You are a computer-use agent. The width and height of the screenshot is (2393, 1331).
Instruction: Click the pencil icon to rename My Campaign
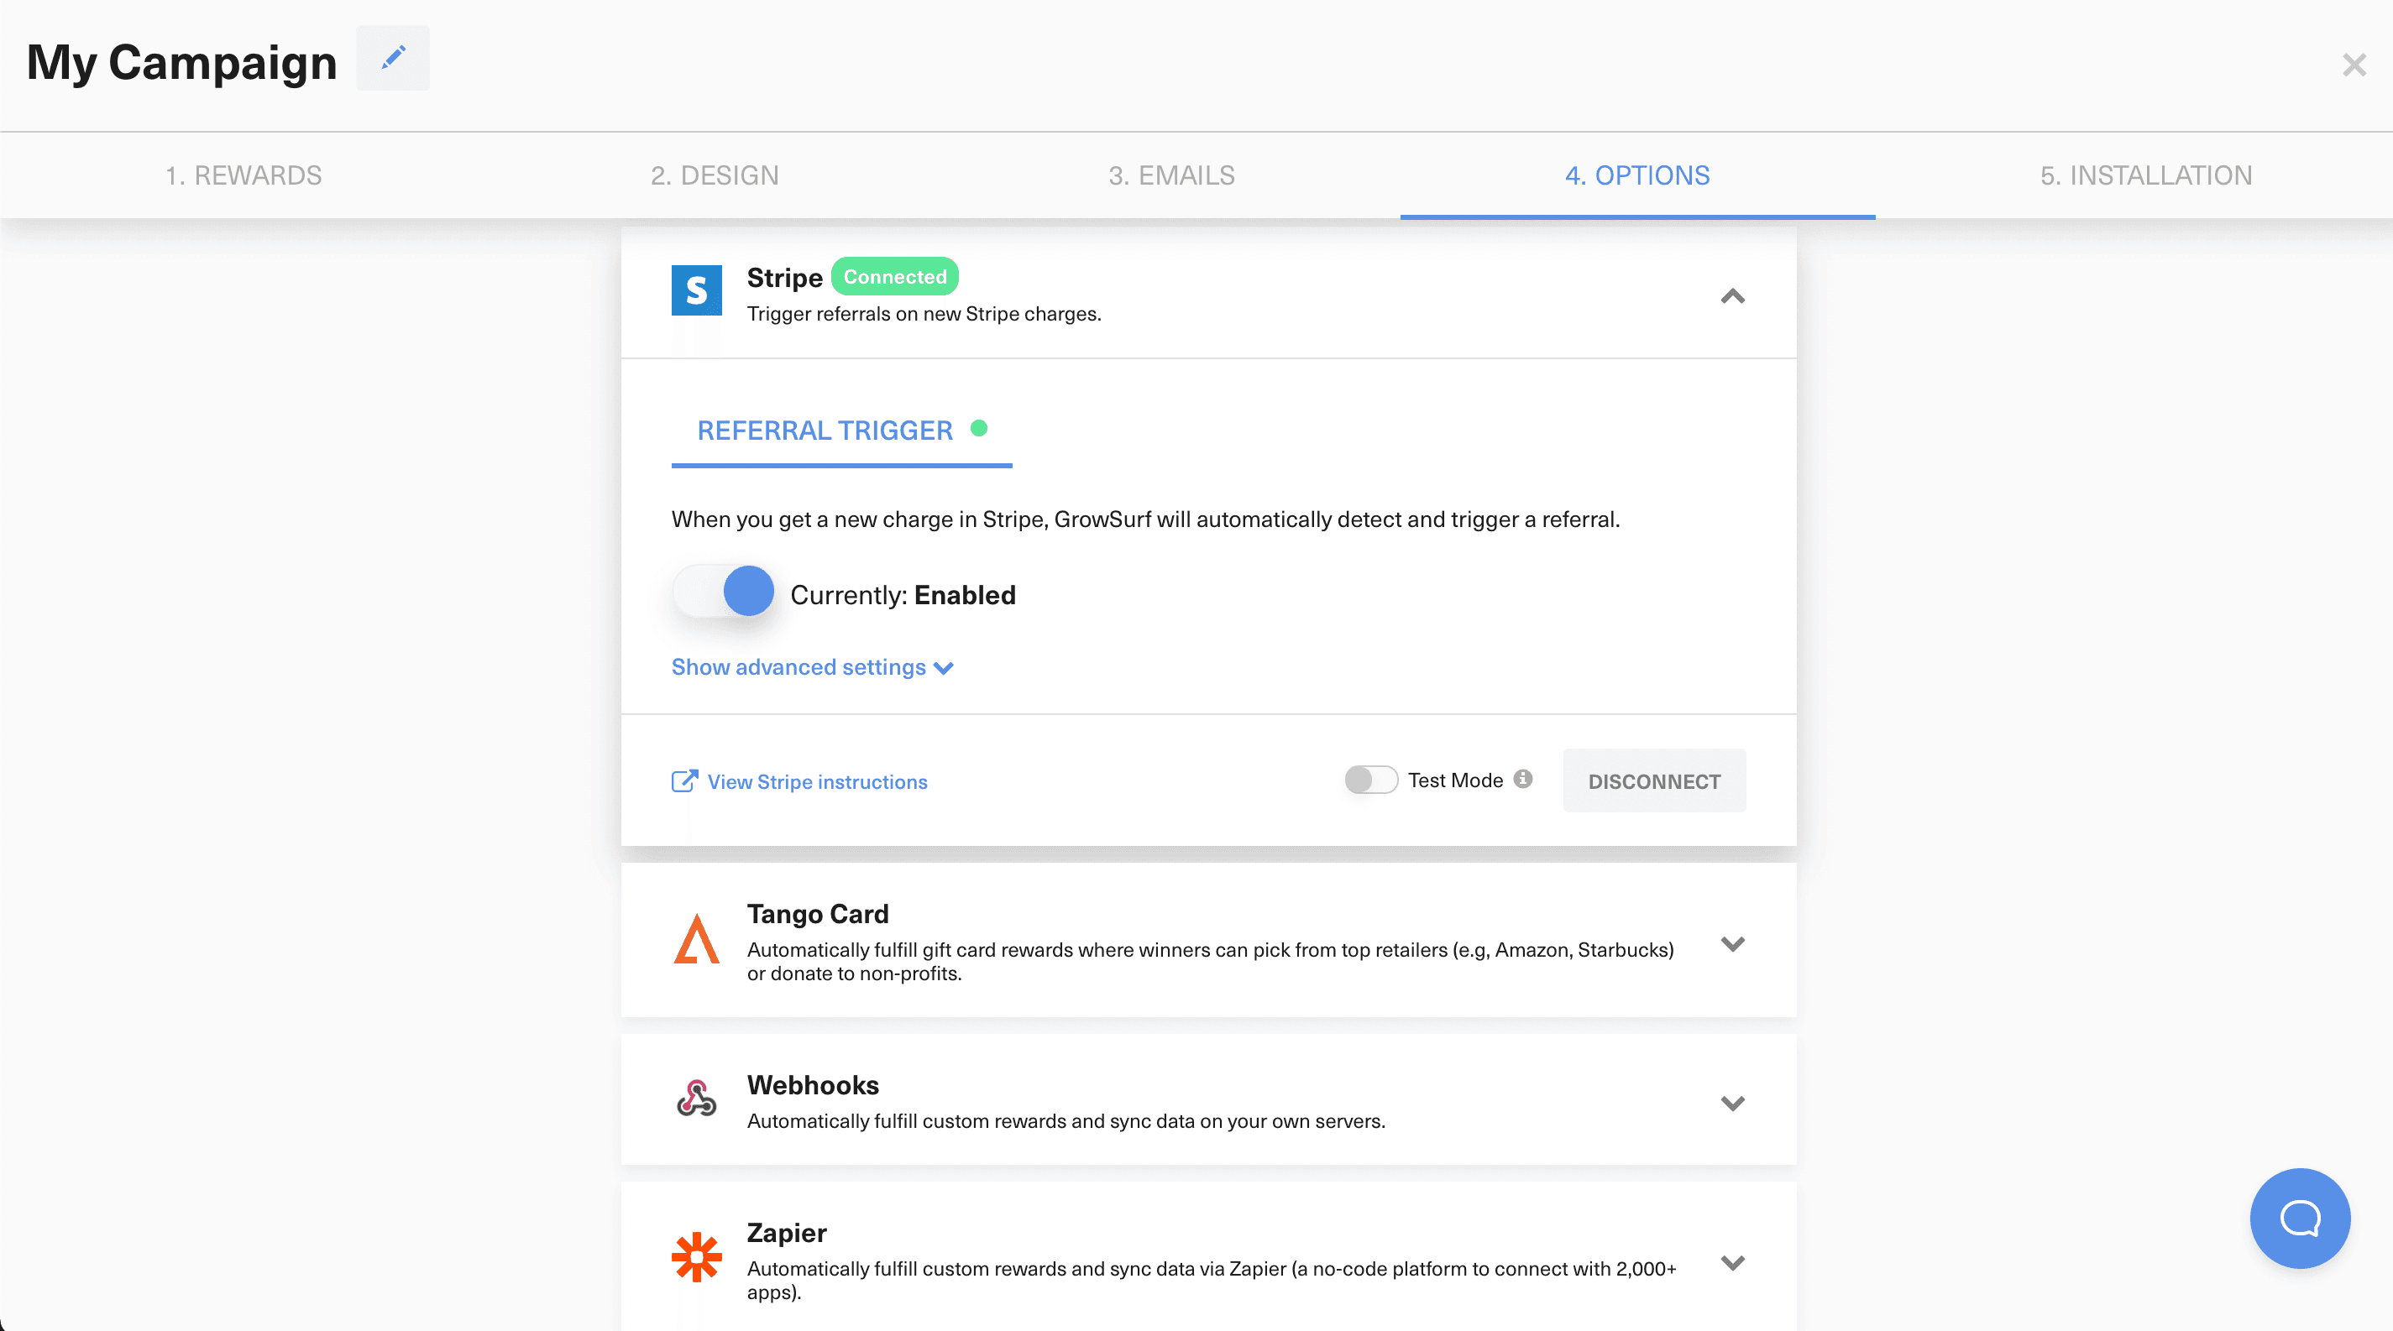(392, 58)
